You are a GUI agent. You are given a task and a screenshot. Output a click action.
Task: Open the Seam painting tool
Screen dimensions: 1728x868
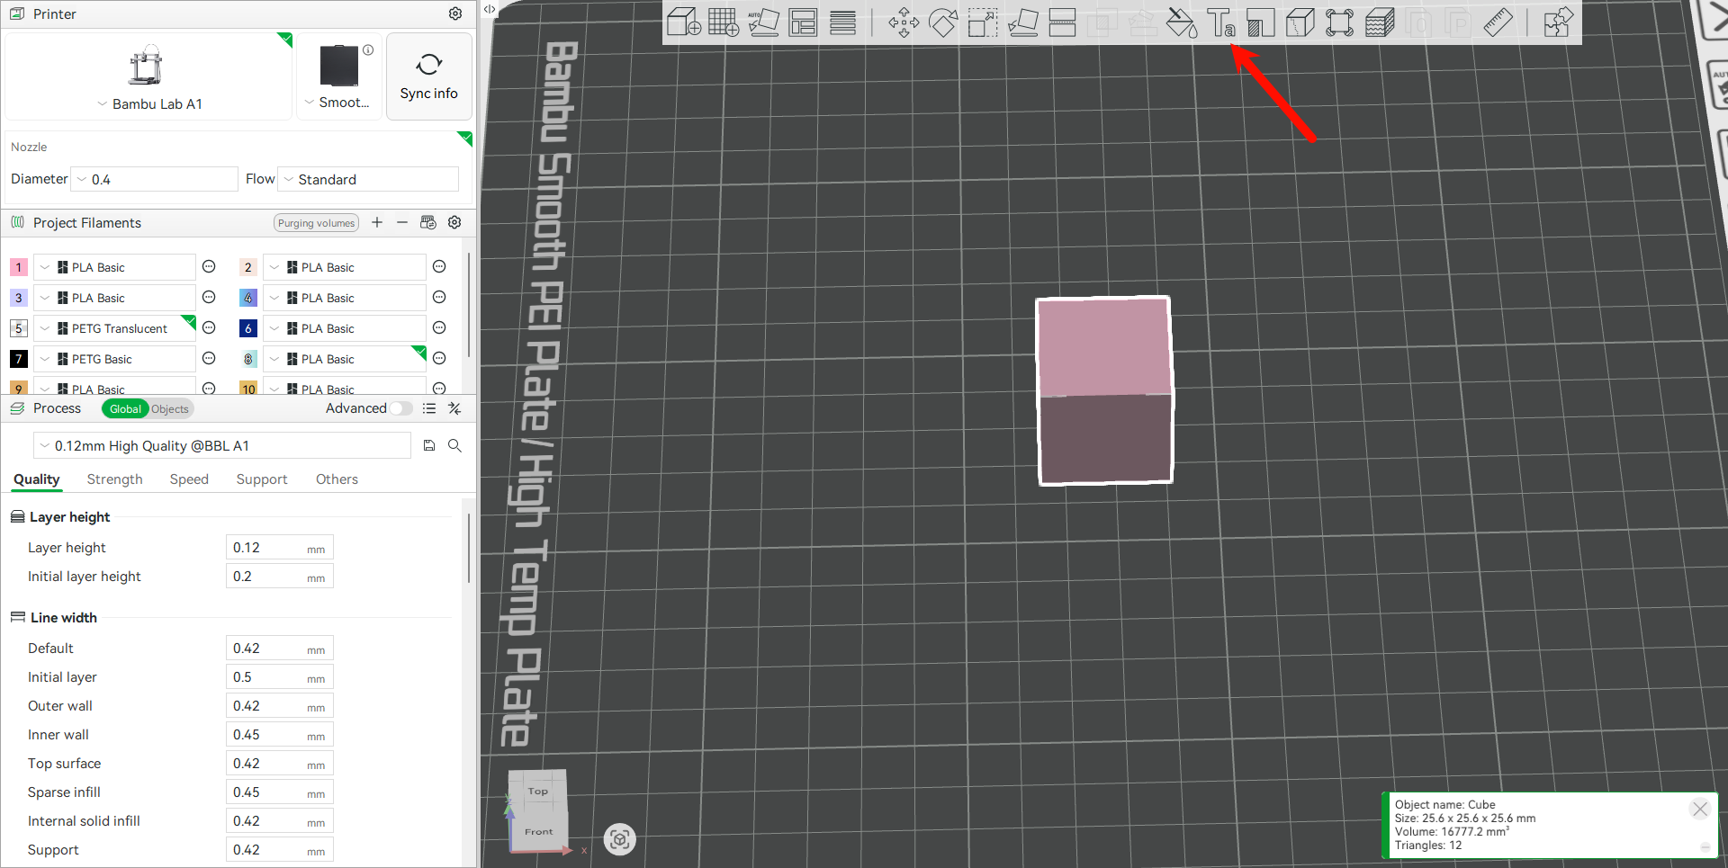coord(1300,22)
